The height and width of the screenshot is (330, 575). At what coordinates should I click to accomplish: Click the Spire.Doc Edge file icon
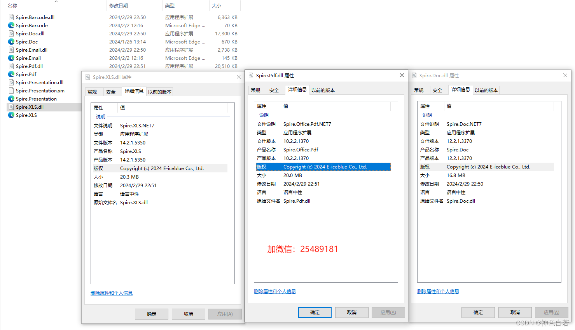11,42
